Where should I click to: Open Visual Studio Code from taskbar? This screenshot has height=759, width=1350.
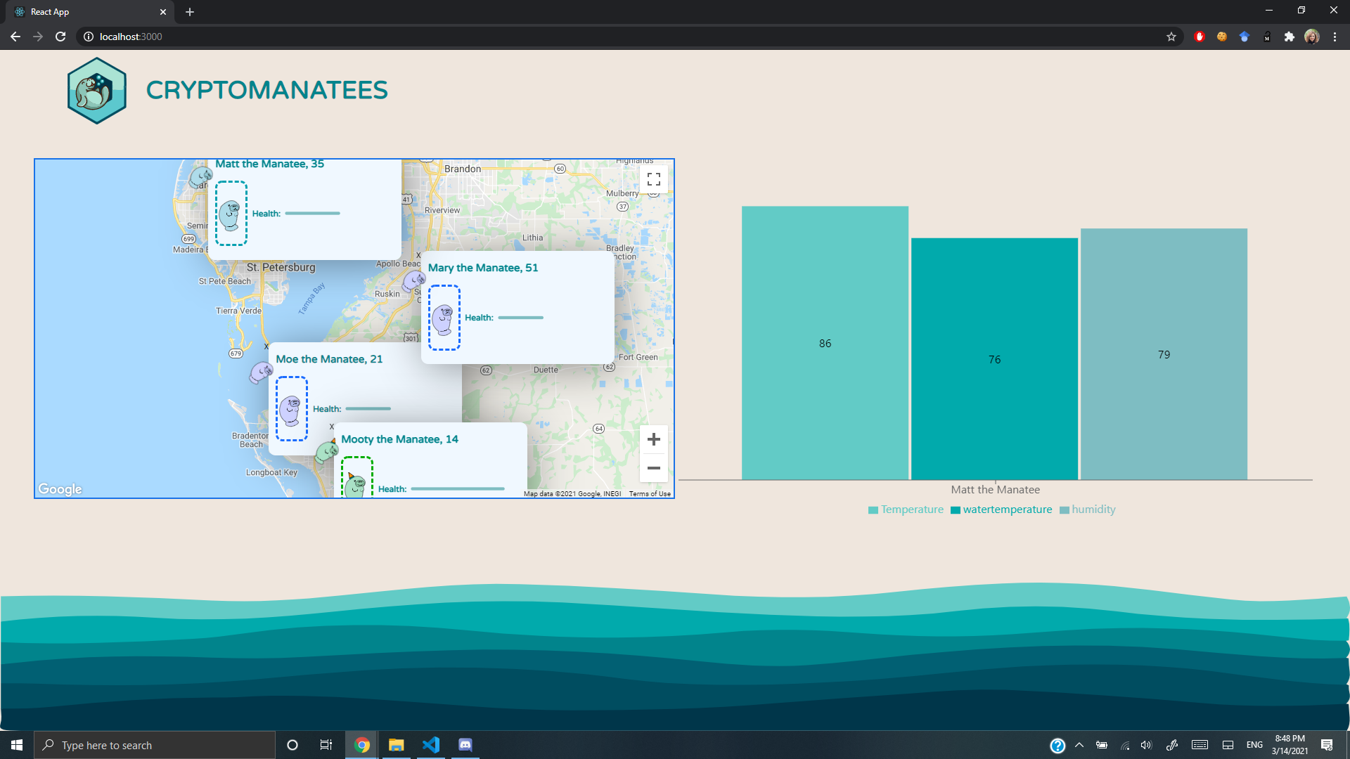tap(430, 745)
